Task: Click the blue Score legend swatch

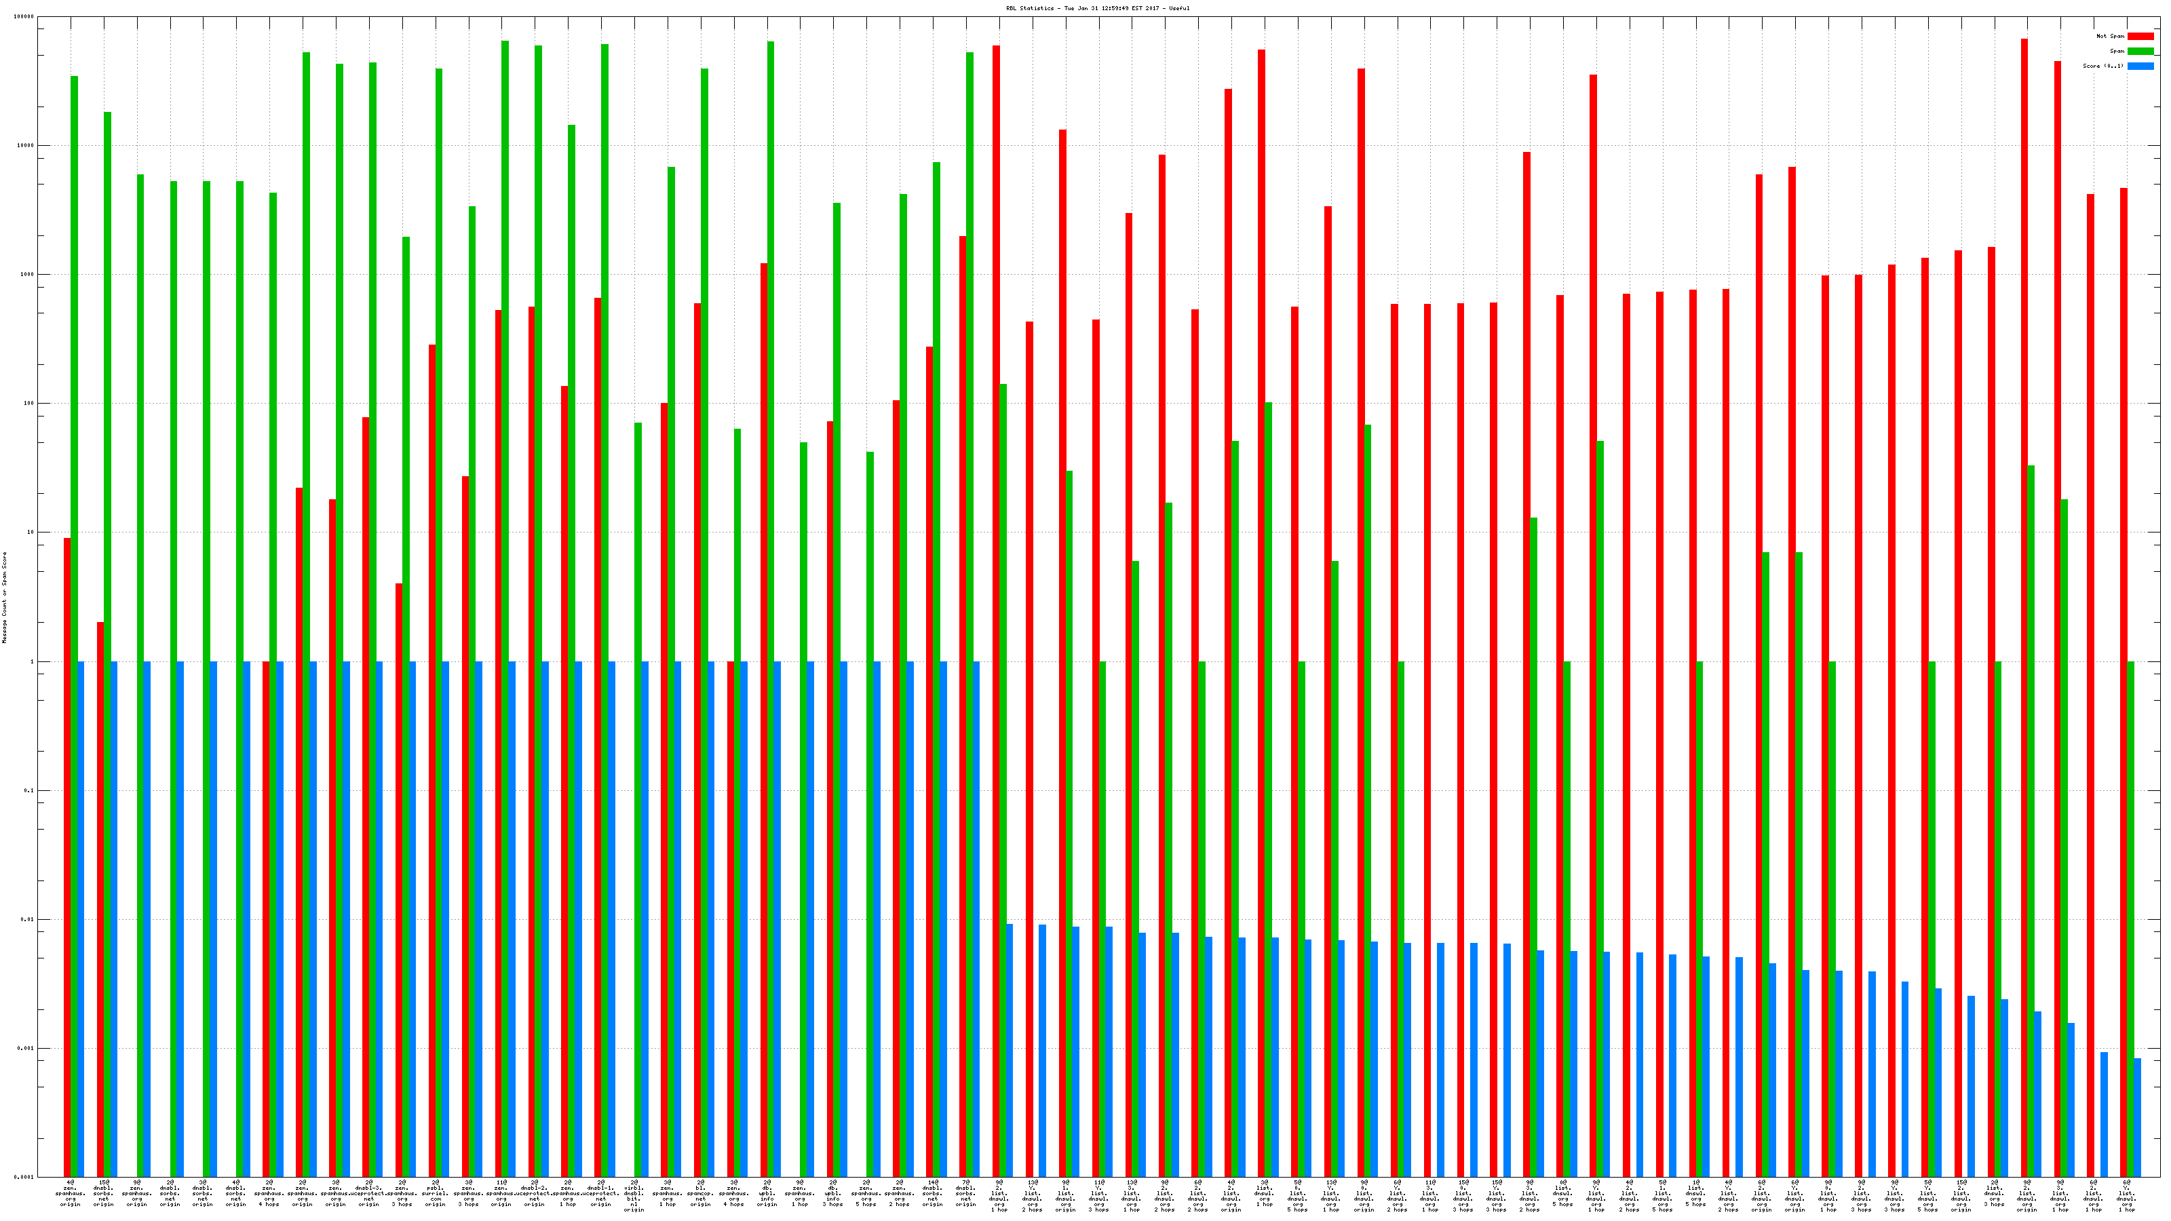Action: [2140, 66]
